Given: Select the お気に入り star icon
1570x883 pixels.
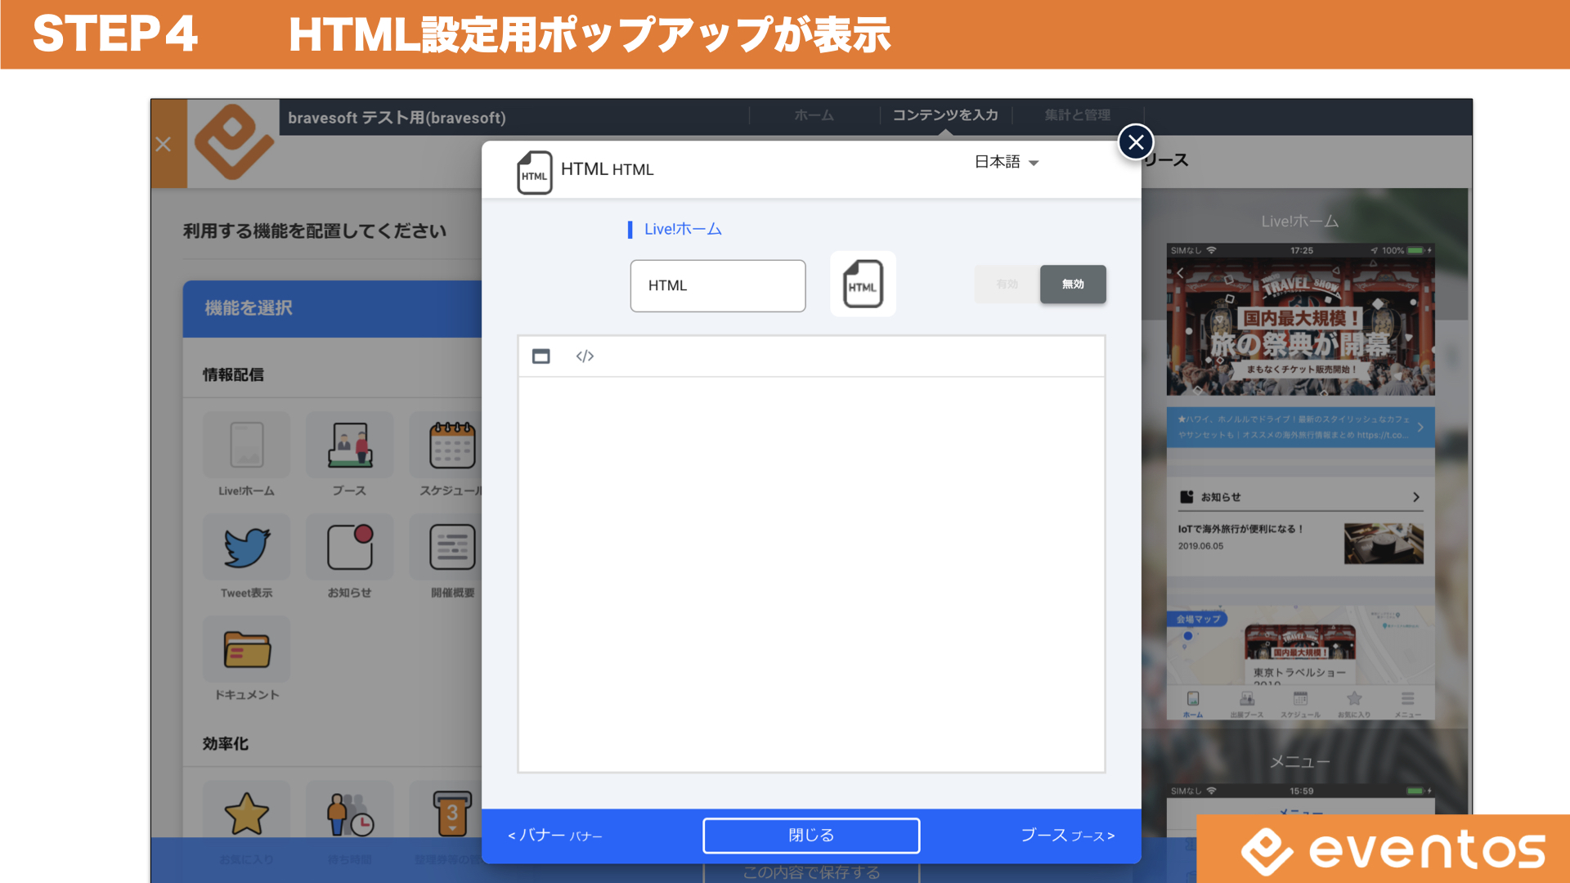Looking at the screenshot, I should click(x=246, y=815).
